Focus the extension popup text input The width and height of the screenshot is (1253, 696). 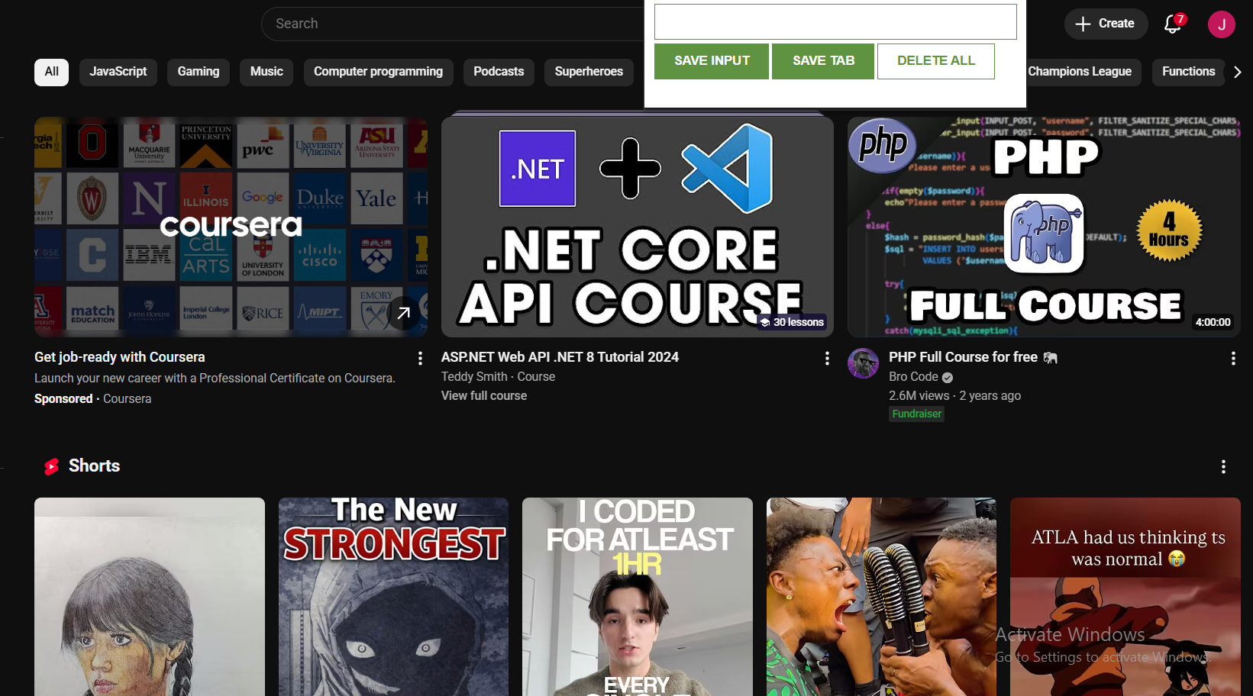[x=835, y=21]
